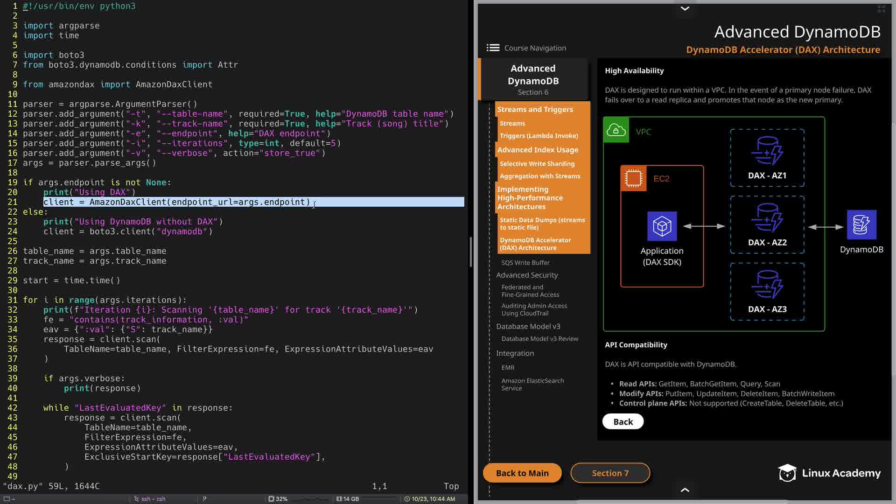Expand the bottom chevron arrow

tap(685, 490)
